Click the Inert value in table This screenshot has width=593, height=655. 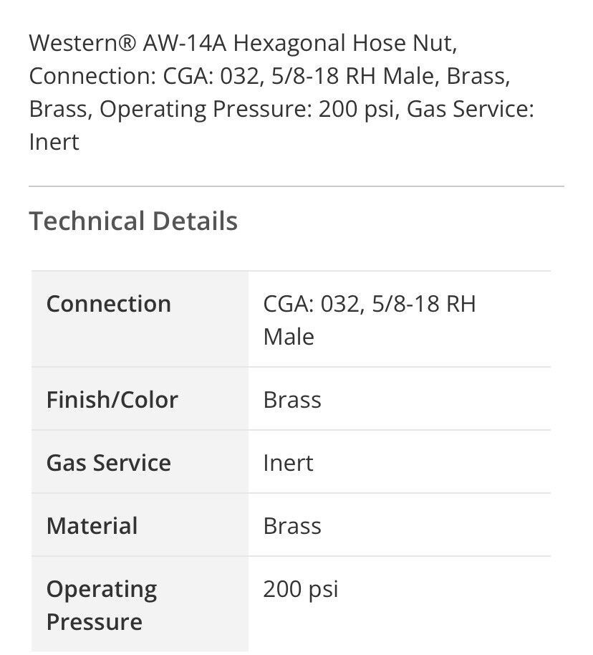tap(288, 463)
